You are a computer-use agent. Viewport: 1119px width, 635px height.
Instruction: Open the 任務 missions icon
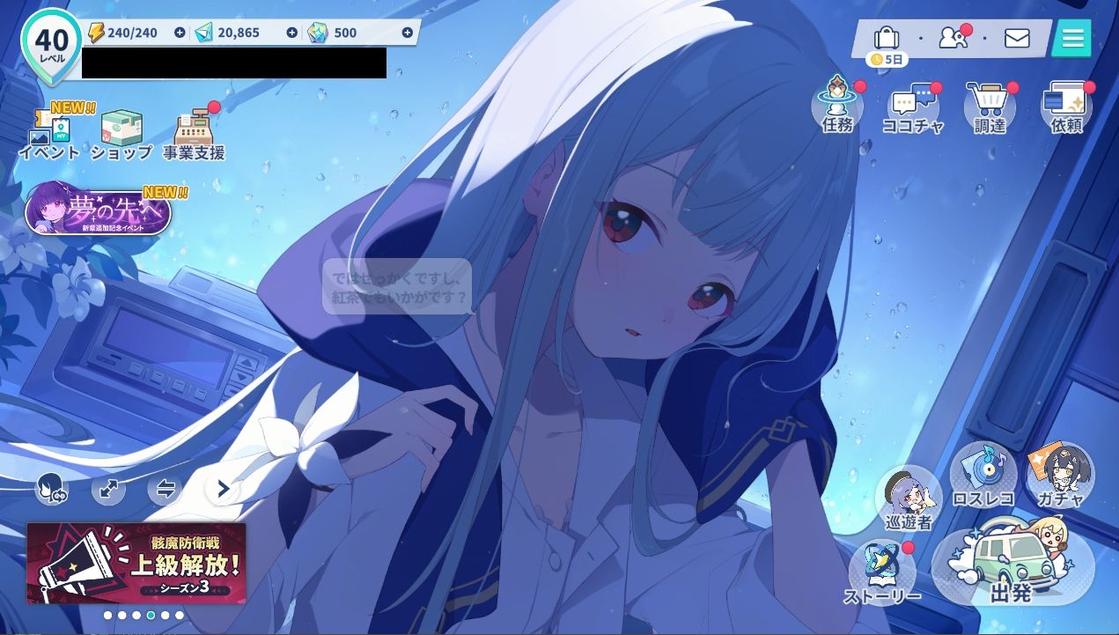click(x=837, y=104)
